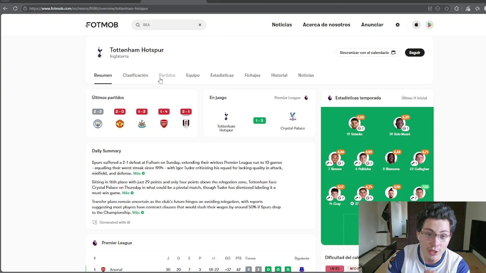The image size is (486, 273).
Task: Reload the page with browser refresh
Action: point(15,8)
